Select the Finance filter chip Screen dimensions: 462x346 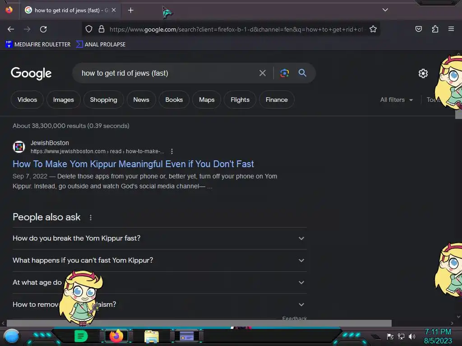pyautogui.click(x=277, y=100)
